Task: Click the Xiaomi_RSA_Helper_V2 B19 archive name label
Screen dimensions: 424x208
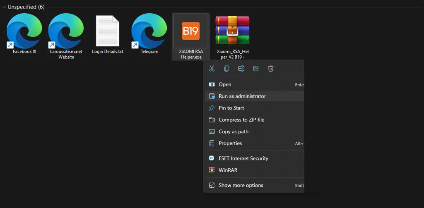Action: (x=233, y=54)
